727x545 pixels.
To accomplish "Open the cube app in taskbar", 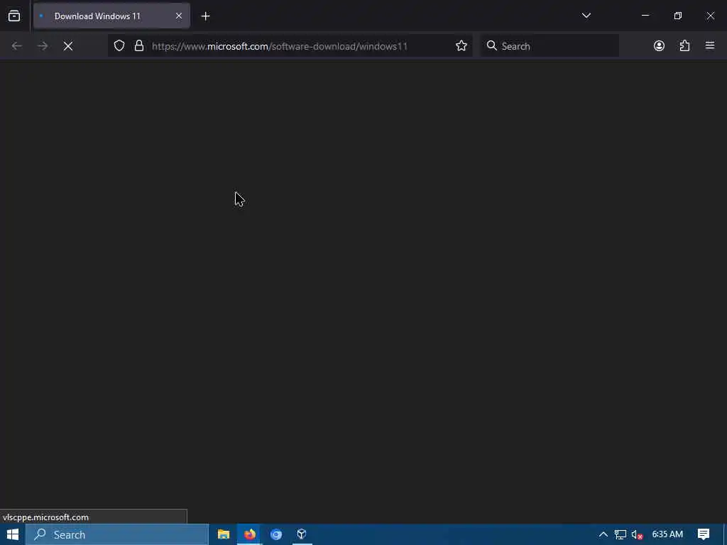I will [302, 534].
